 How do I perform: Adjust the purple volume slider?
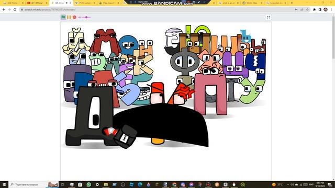86,17
